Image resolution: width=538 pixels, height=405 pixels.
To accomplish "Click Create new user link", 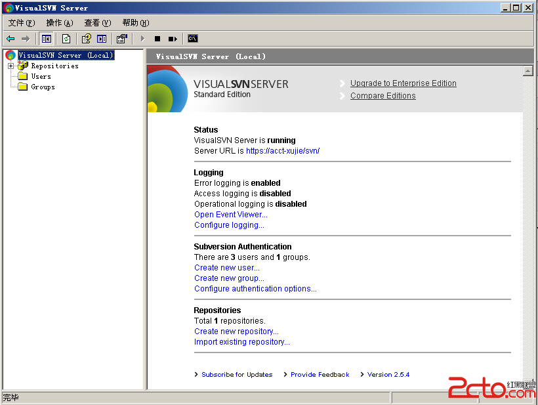I will pos(227,268).
